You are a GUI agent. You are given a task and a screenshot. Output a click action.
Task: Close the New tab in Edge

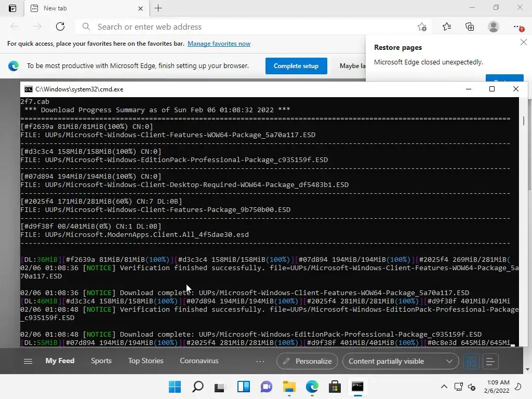coord(140,8)
